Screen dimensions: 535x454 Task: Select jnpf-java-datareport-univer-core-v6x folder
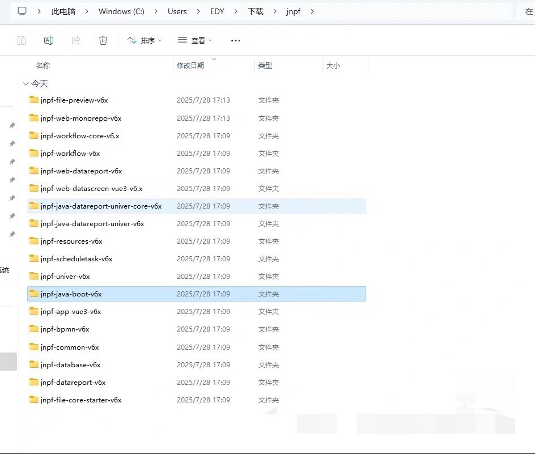(101, 206)
